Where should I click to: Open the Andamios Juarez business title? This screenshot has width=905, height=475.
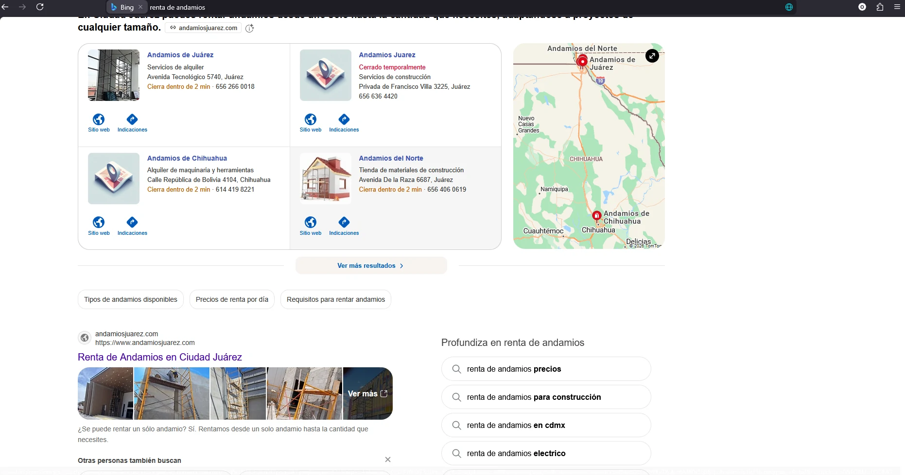387,55
